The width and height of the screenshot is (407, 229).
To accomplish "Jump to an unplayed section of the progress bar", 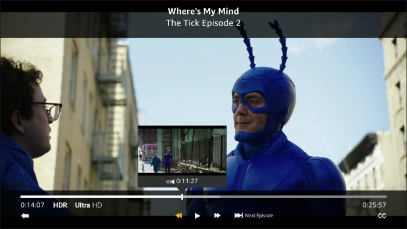I will [303, 197].
